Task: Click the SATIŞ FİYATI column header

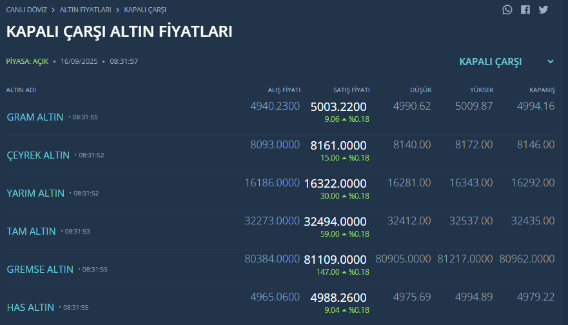Action: [351, 90]
